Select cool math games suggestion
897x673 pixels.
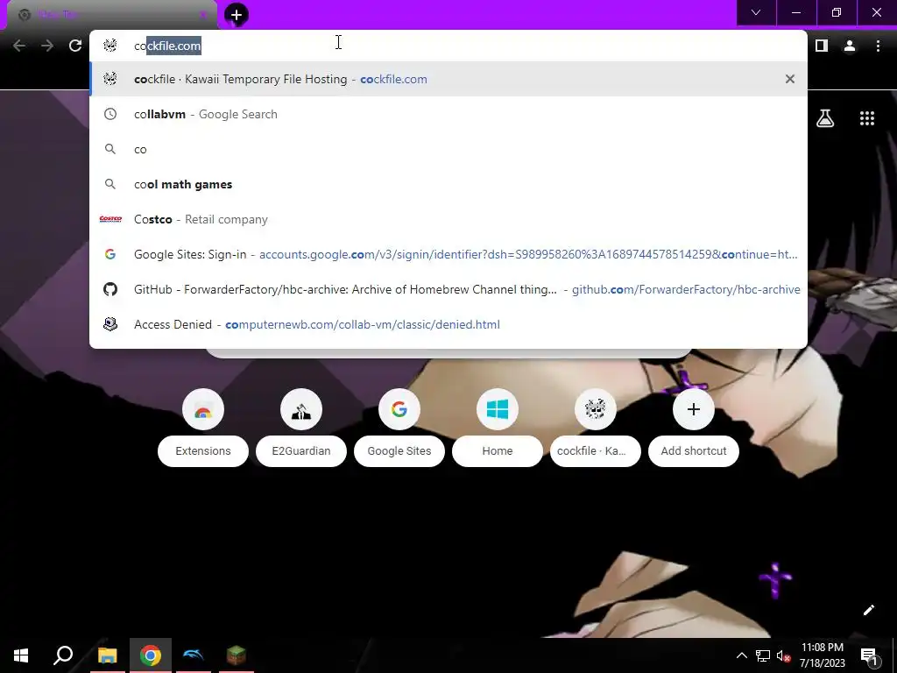[x=448, y=184]
